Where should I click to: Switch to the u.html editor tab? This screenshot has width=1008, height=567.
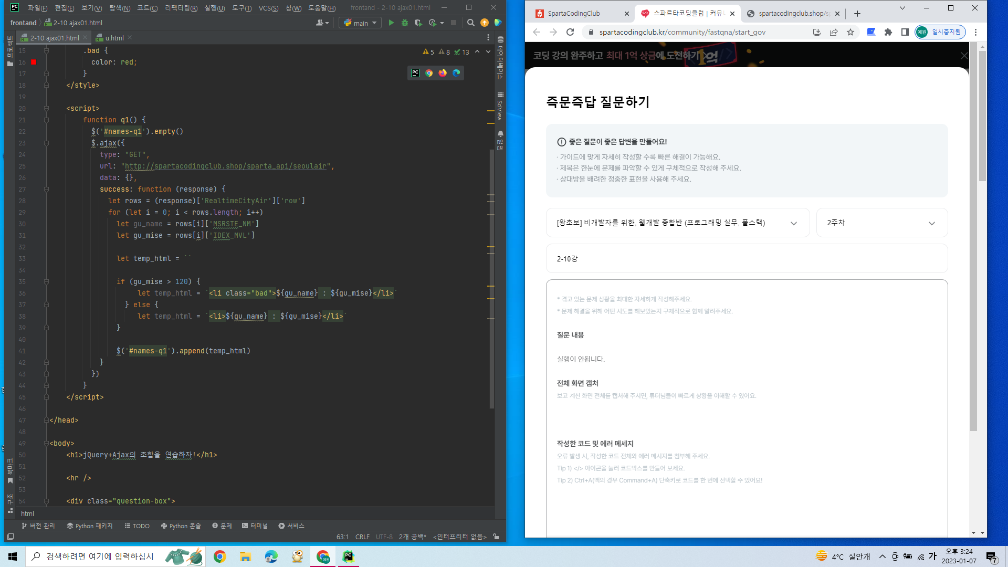pyautogui.click(x=114, y=38)
